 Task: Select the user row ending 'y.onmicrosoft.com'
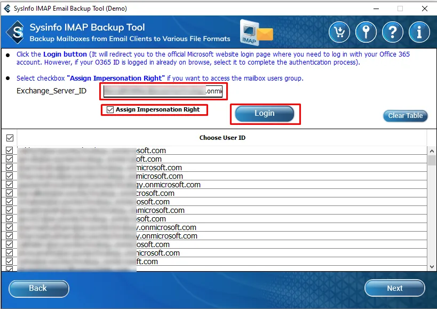(x=222, y=236)
